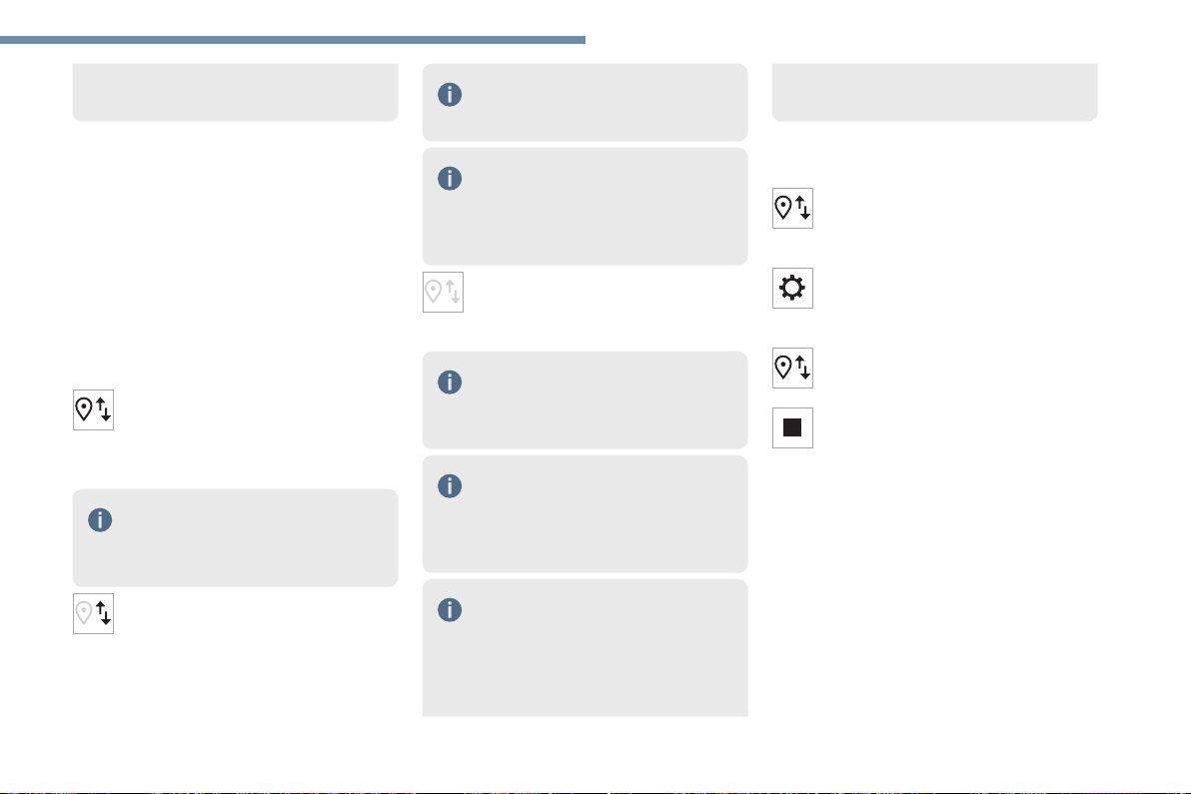
Task: Click the info icon in the bottom middle note box
Action: tap(450, 609)
